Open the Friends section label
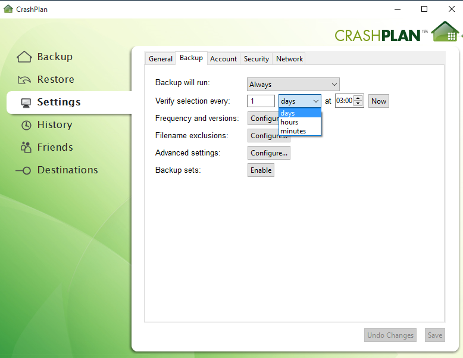This screenshot has height=358, width=463. [55, 147]
